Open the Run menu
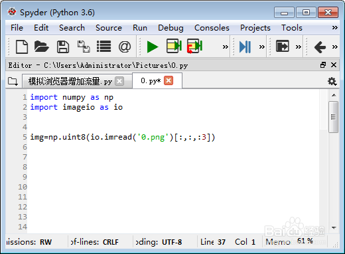 pyautogui.click(x=140, y=28)
